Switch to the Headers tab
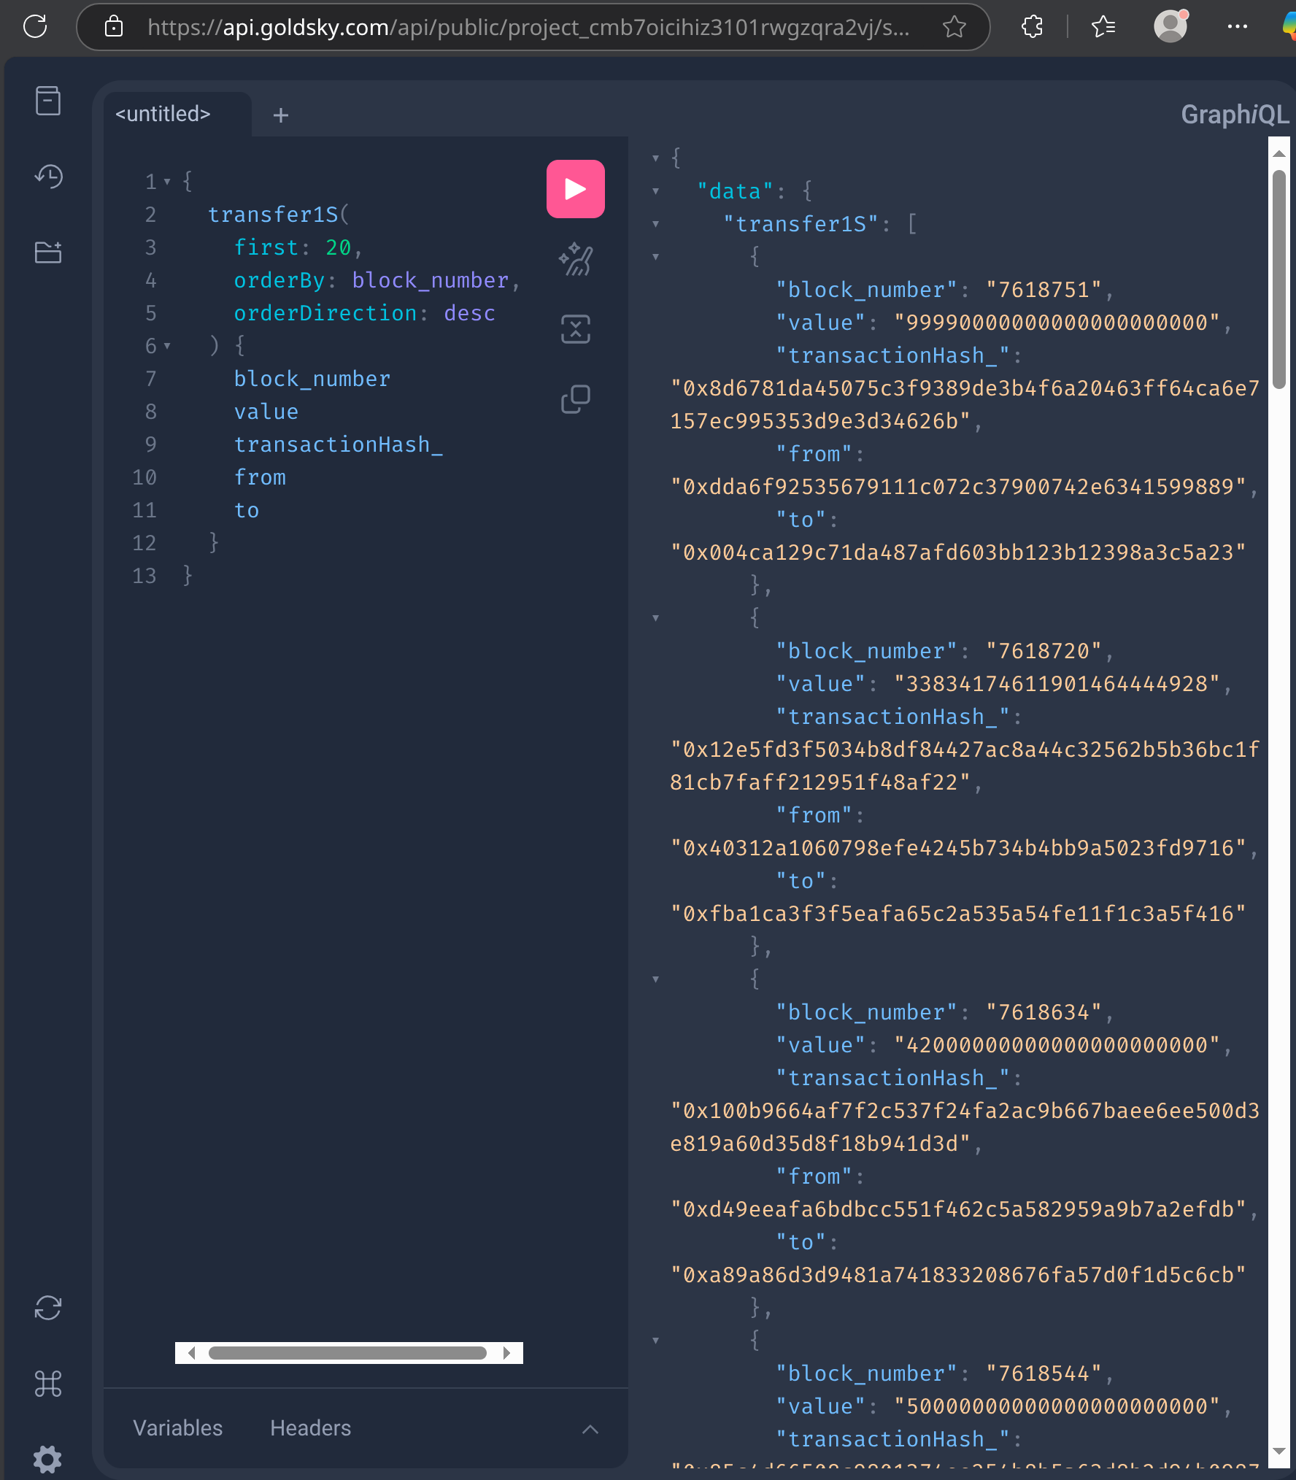 click(x=309, y=1428)
